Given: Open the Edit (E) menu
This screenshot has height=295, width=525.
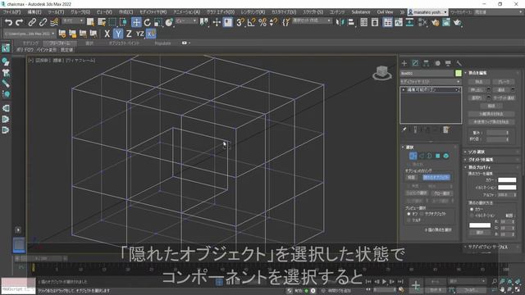Looking at the screenshot, I should (34, 12).
